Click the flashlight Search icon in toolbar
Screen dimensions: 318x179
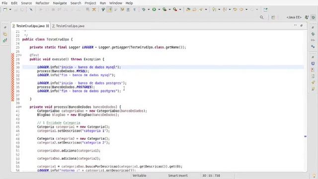(x=201, y=9)
